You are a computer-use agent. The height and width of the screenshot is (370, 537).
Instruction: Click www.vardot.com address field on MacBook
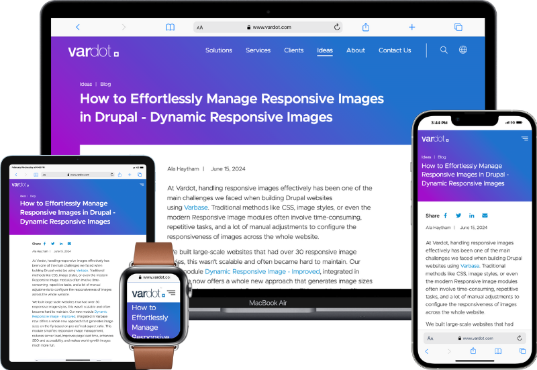click(268, 27)
